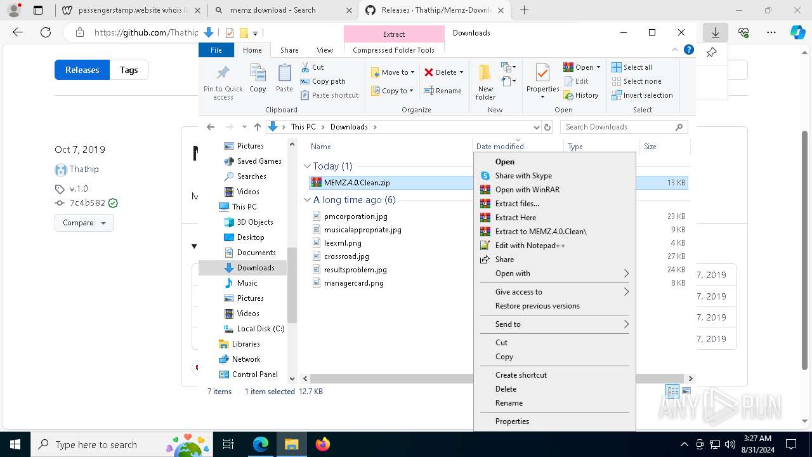
Task: Select the Compressed Folder Tools tab
Action: point(394,50)
